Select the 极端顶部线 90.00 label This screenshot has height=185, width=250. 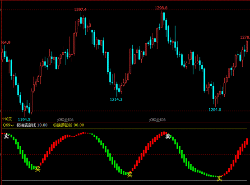69,125
